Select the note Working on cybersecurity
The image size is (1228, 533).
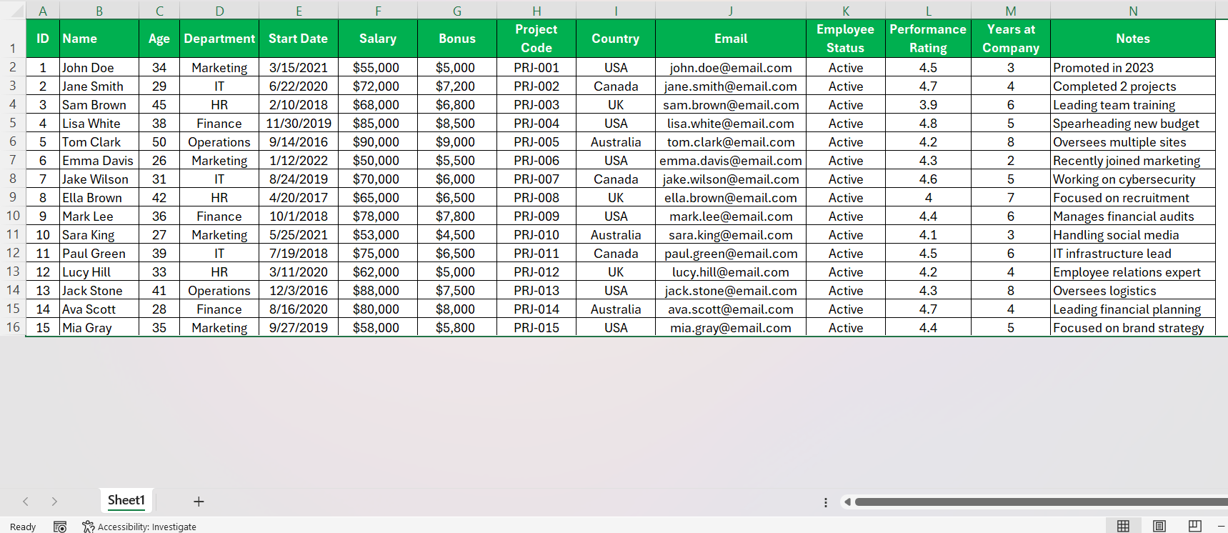coord(1133,179)
